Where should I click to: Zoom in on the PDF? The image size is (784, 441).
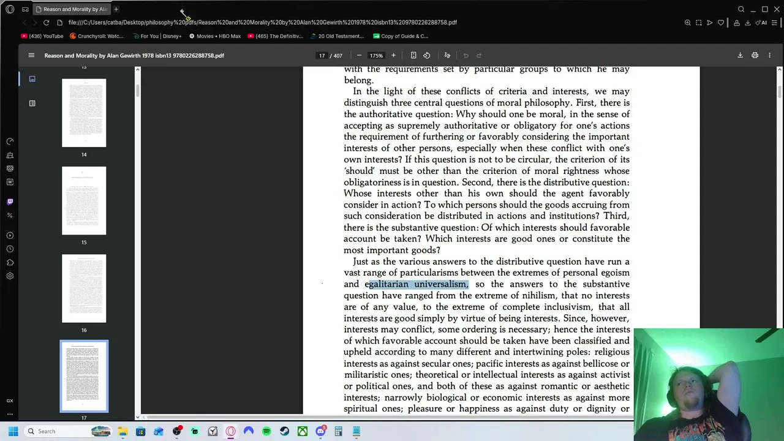click(x=393, y=55)
